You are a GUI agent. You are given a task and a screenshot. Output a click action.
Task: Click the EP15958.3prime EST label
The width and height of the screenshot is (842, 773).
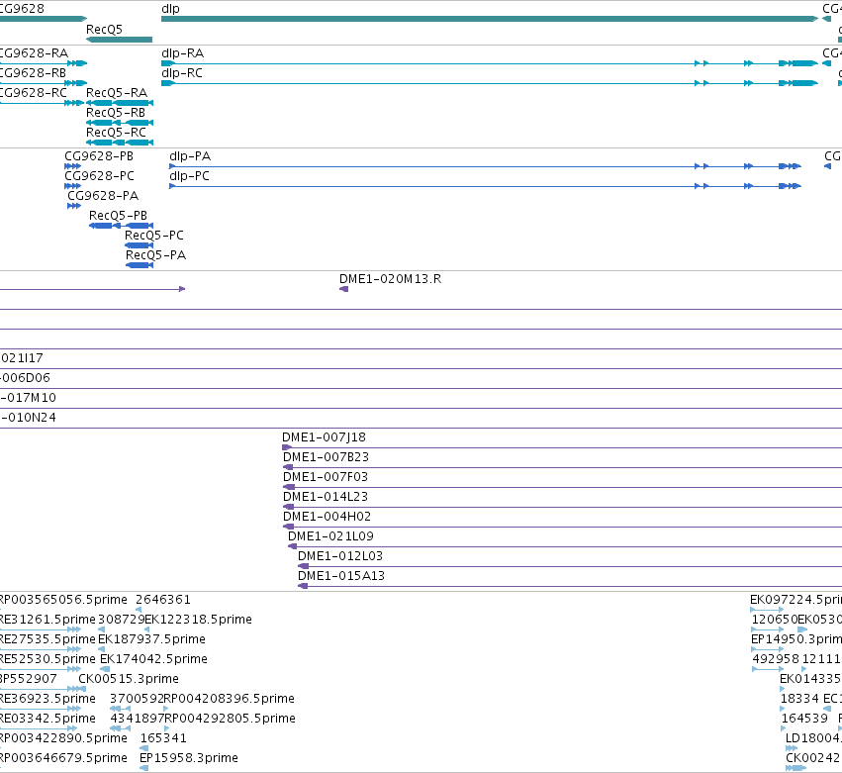pos(189,758)
